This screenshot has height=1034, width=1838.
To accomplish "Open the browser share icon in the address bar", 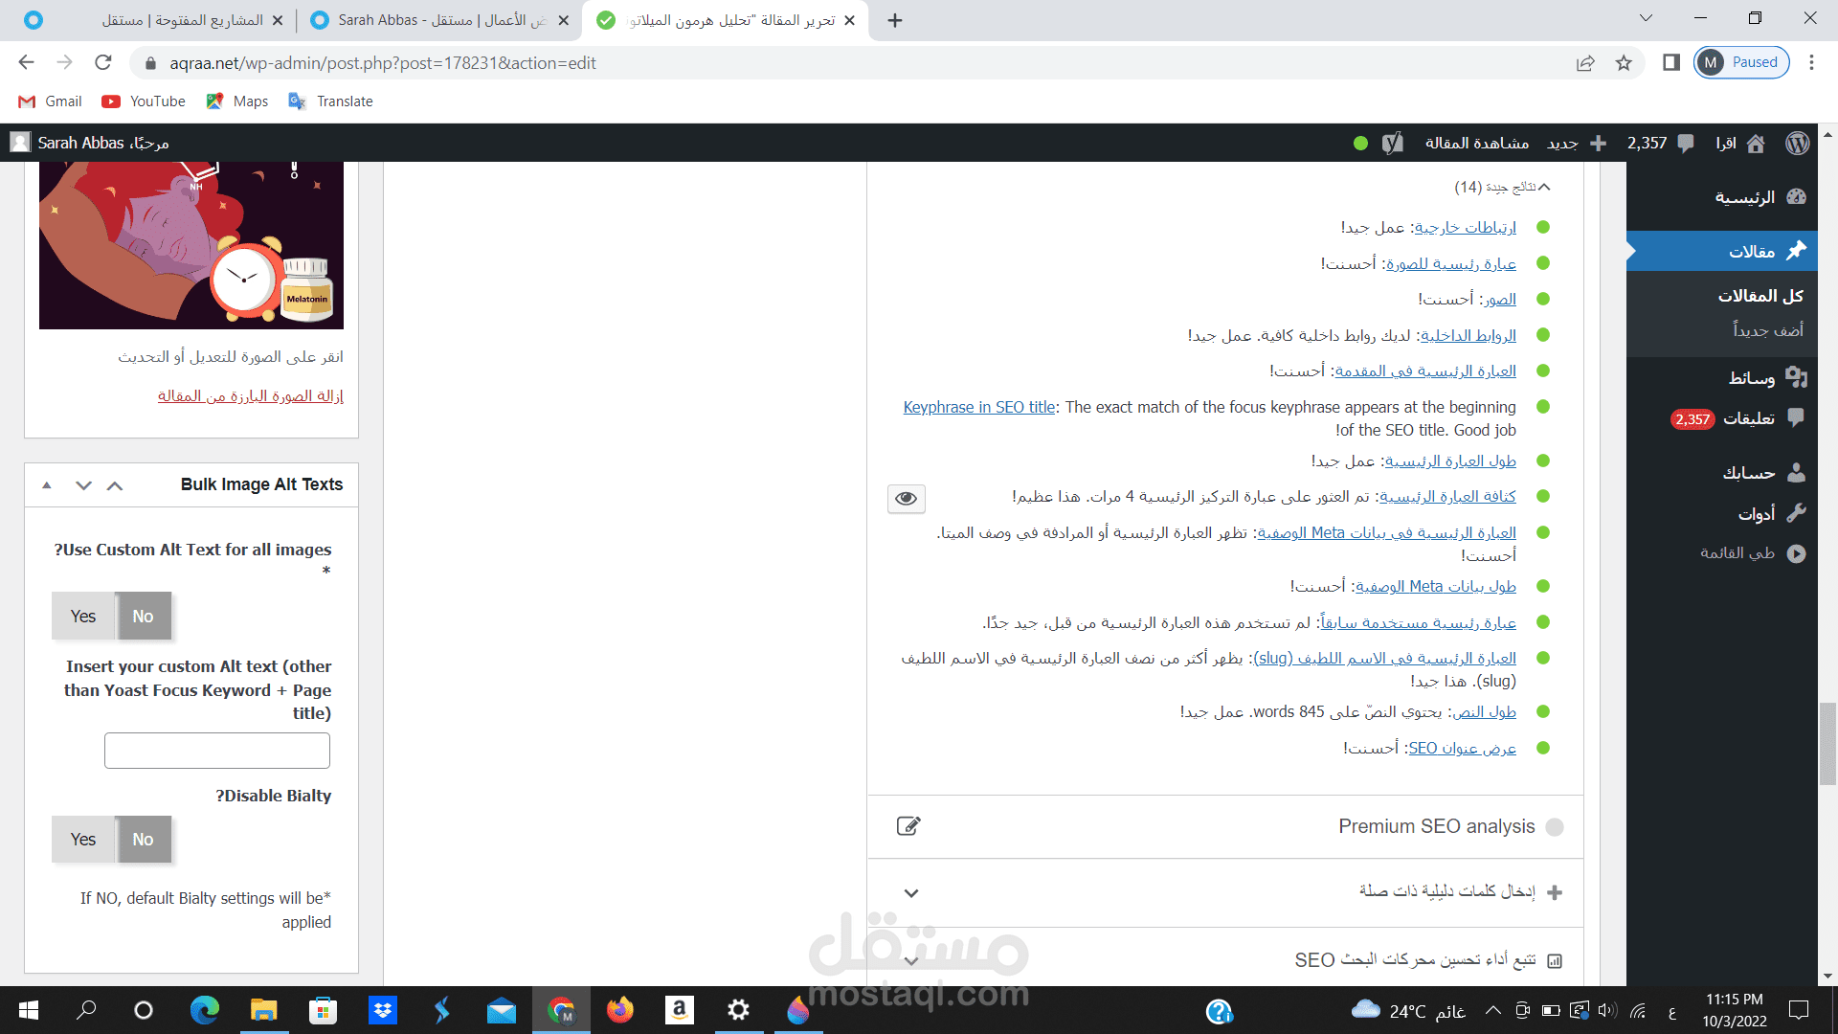I will coord(1585,63).
